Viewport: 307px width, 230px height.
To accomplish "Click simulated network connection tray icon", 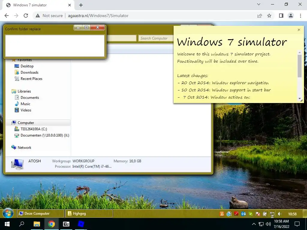I will (x=272, y=214).
